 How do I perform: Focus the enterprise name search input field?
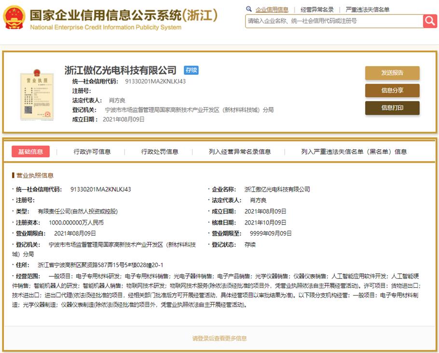(x=334, y=21)
